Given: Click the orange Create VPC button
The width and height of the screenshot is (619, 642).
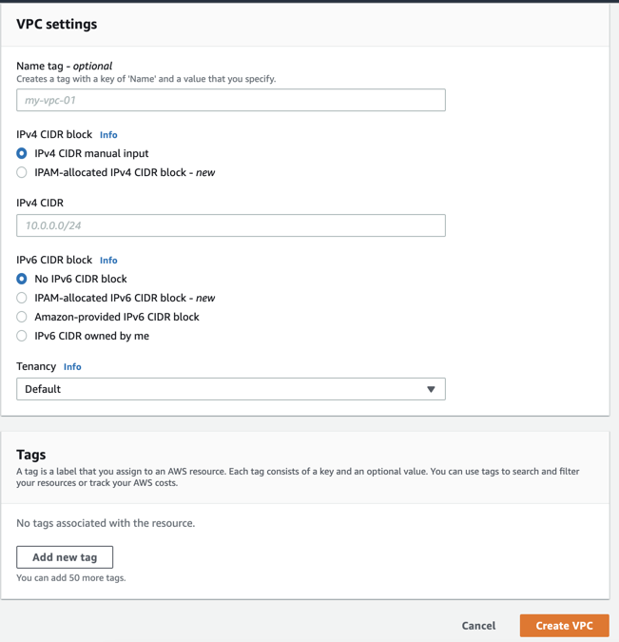Looking at the screenshot, I should point(564,626).
